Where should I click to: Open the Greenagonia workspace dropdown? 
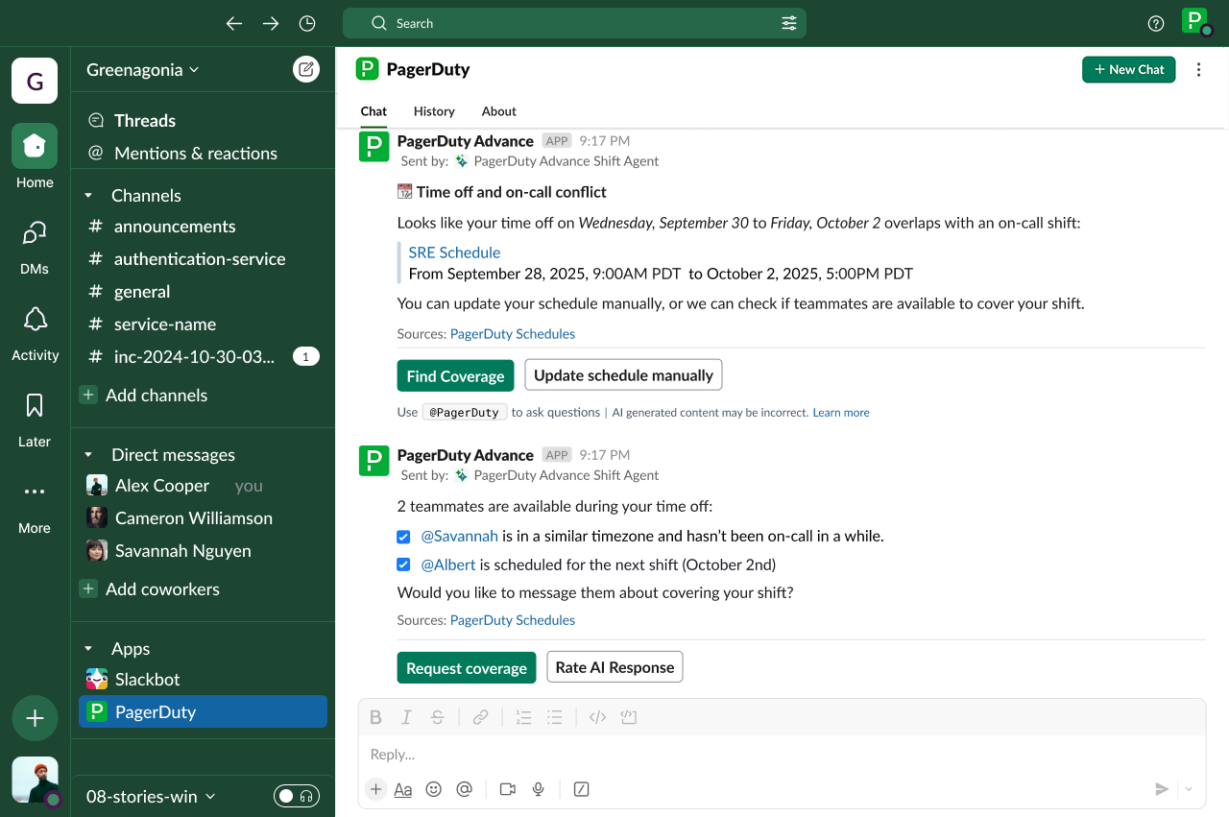coord(143,69)
